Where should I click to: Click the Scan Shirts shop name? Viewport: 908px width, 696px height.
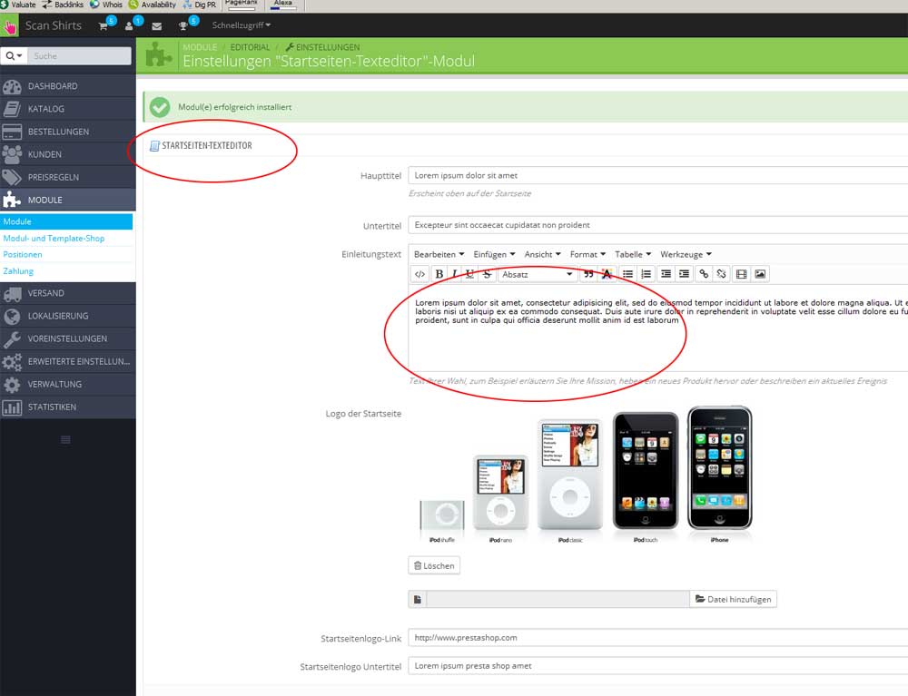[54, 25]
